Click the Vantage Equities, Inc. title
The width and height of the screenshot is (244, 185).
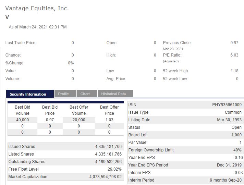(x=37, y=8)
